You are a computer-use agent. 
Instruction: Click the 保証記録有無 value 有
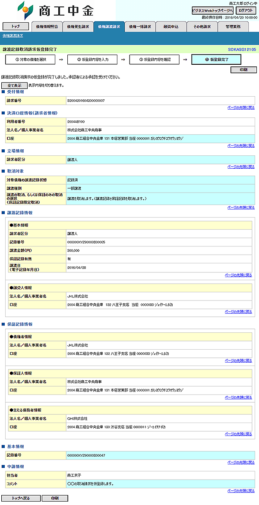pos(69,259)
